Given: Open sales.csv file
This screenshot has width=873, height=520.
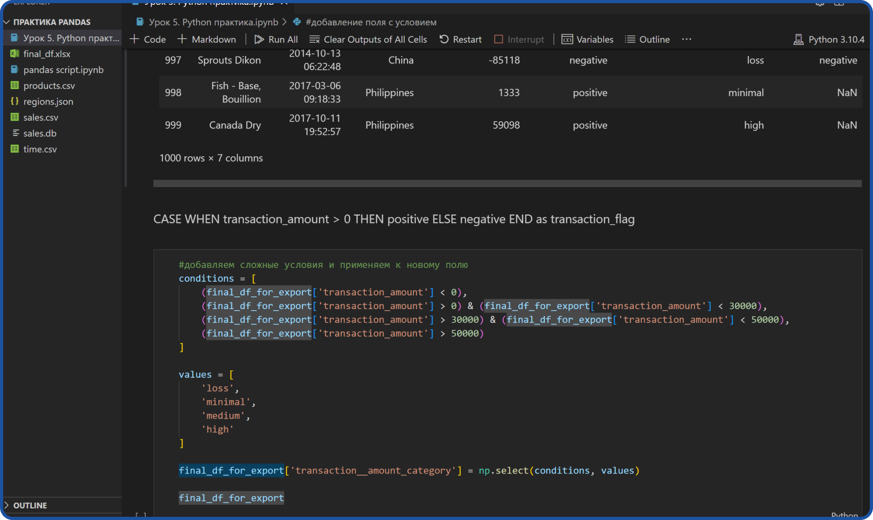Looking at the screenshot, I should coord(62,117).
